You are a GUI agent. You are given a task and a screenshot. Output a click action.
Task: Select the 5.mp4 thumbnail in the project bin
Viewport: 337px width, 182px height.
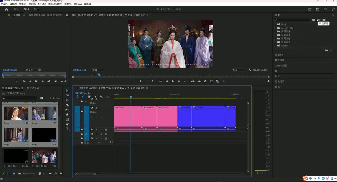[16, 135]
